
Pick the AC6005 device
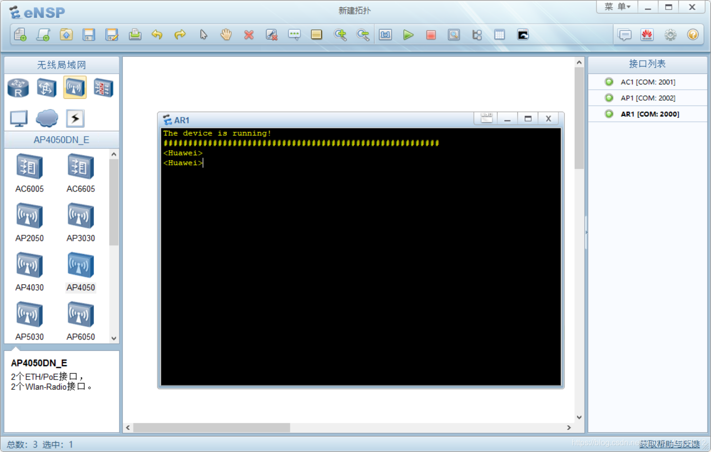30,173
